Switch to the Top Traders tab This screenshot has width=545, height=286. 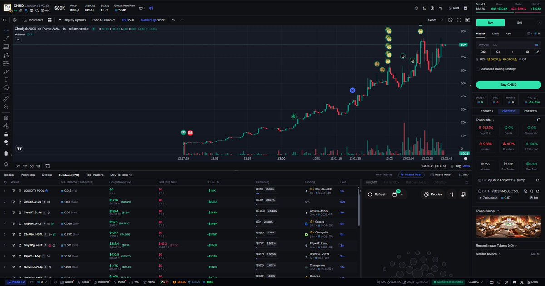[95, 175]
